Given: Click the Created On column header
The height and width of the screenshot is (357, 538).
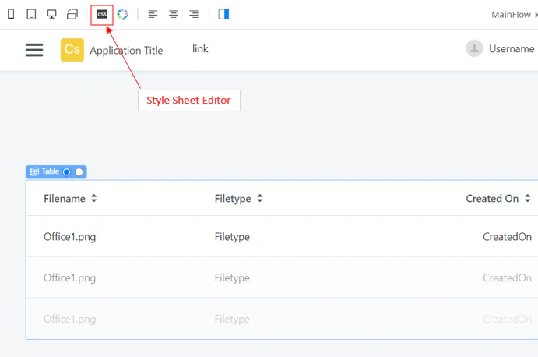Looking at the screenshot, I should pyautogui.click(x=492, y=199).
